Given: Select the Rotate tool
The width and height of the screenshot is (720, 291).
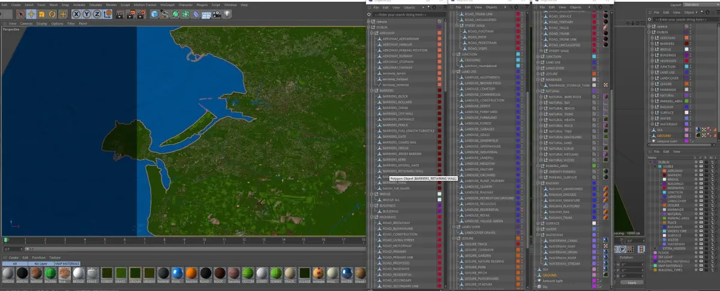Looking at the screenshot, I should tap(52, 14).
